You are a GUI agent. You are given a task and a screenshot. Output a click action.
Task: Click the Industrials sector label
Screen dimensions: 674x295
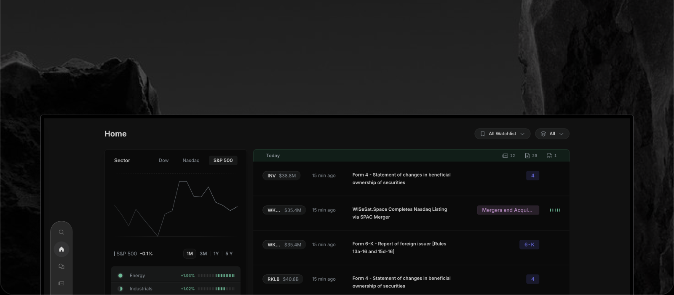point(141,289)
